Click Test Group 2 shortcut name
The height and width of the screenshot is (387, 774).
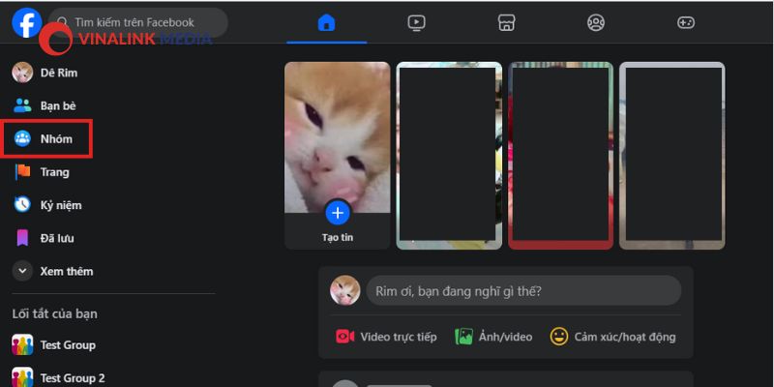[x=73, y=378]
